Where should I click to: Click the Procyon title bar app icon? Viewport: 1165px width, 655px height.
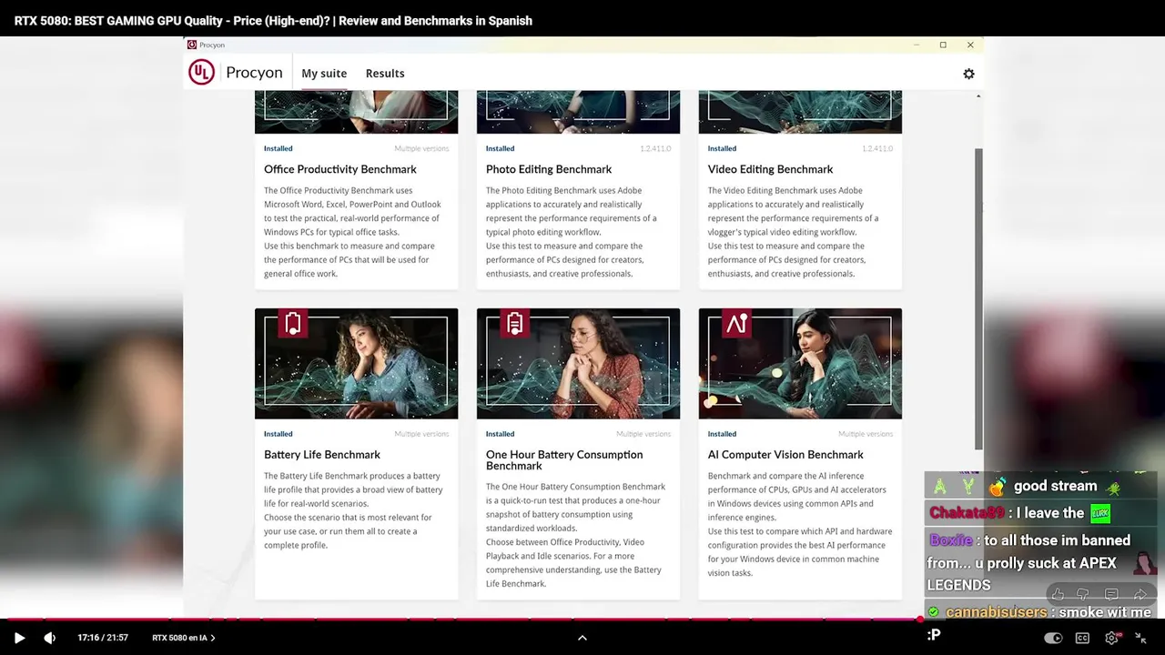tap(192, 45)
